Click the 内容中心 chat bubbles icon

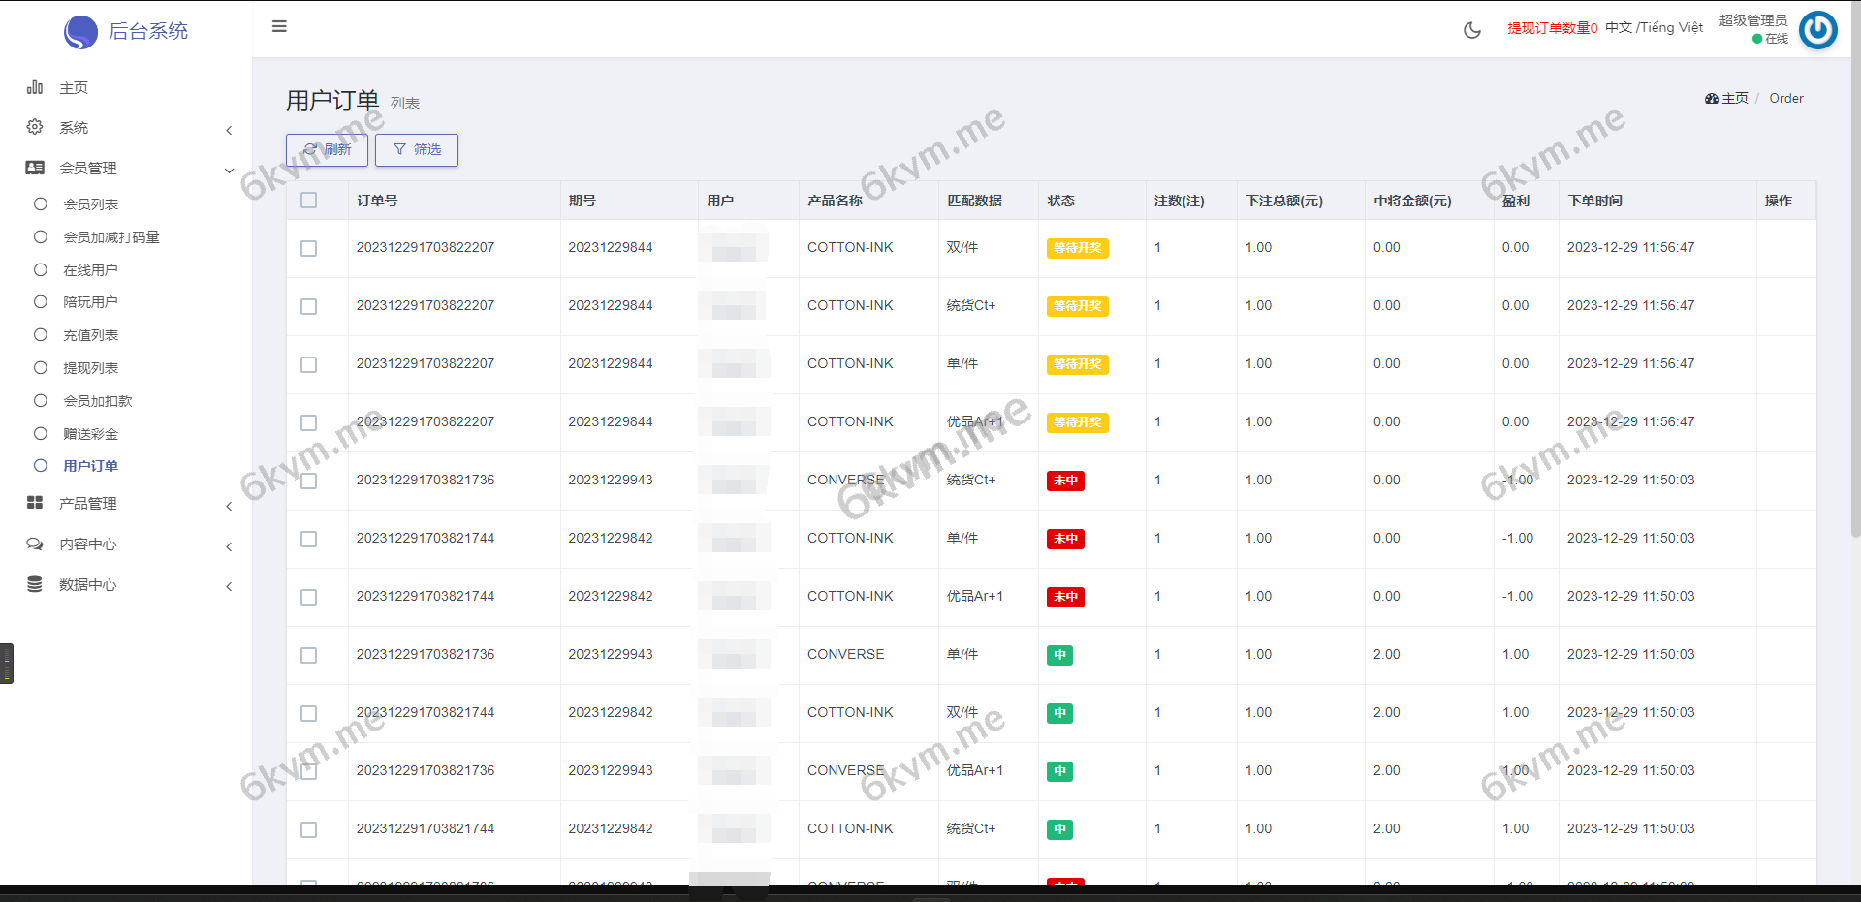coord(35,544)
